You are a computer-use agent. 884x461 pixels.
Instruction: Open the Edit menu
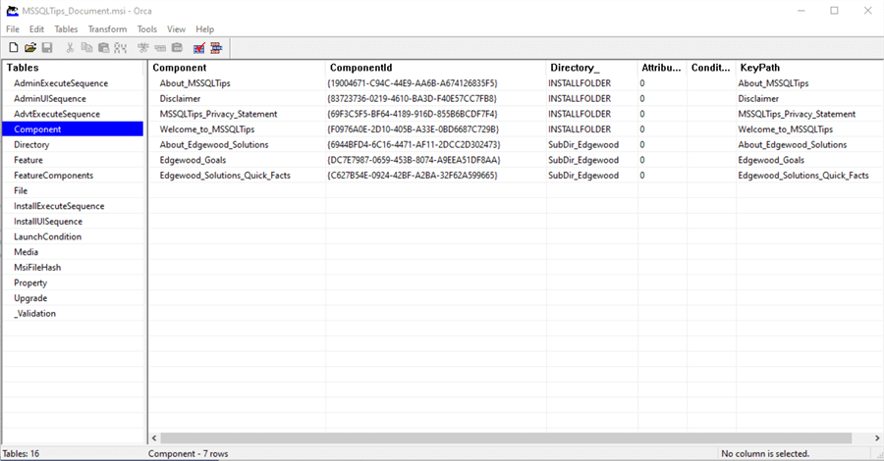click(36, 29)
